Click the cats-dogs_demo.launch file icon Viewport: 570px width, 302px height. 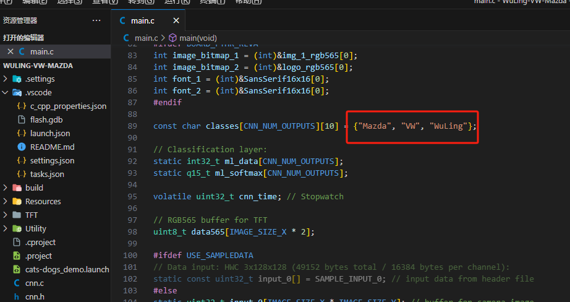[x=17, y=270]
